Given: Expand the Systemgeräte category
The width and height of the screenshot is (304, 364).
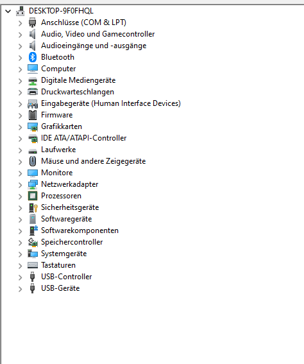Looking at the screenshot, I should pos(20,254).
